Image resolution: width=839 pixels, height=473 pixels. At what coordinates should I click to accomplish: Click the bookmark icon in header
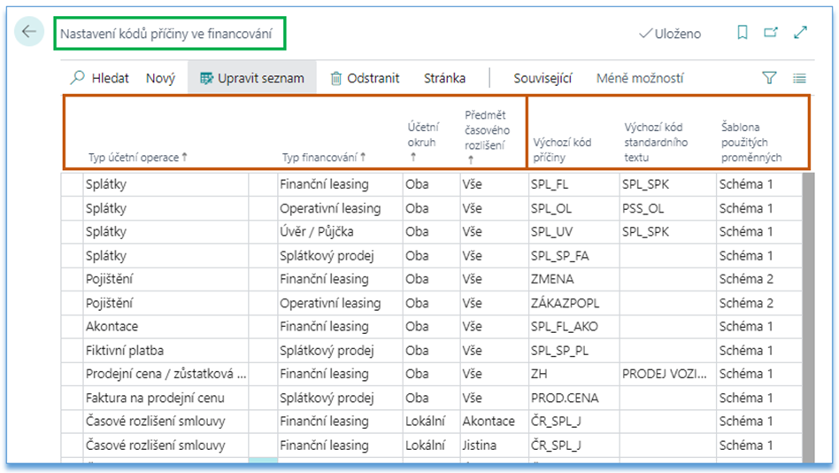point(742,33)
